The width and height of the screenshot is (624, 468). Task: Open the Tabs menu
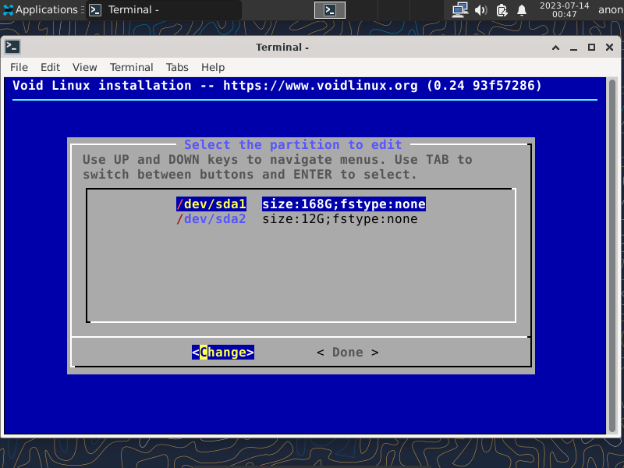tap(177, 67)
